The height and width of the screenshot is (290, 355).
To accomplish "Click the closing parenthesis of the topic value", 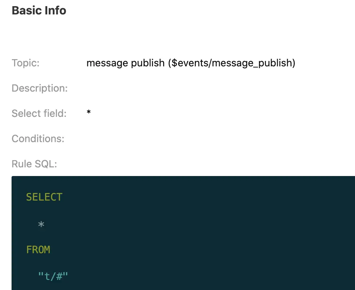I will click(x=294, y=63).
